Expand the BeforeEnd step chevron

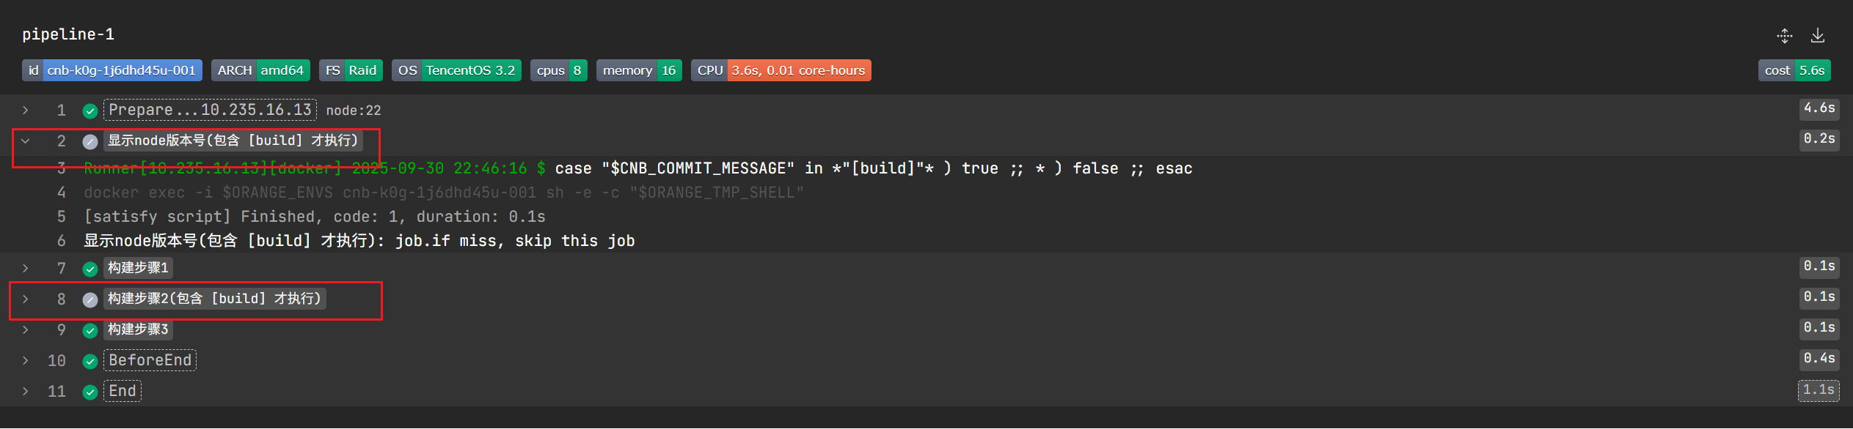(26, 361)
